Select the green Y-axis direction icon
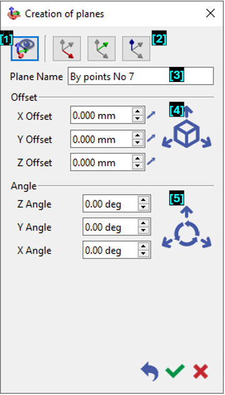225x395 pixels. tap(102, 49)
